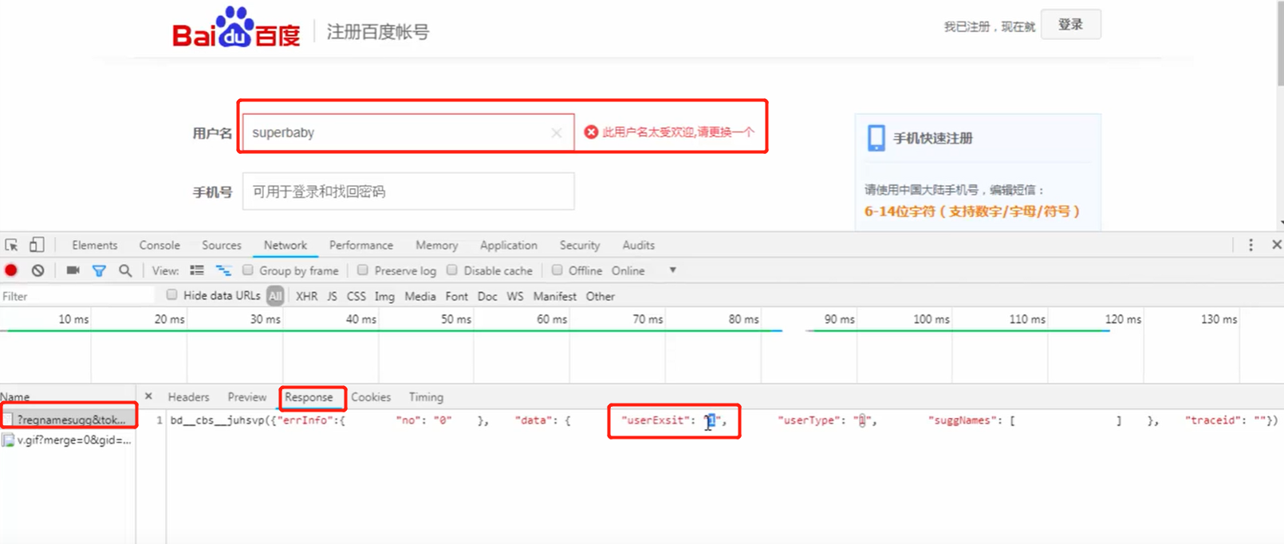Image resolution: width=1284 pixels, height=544 pixels.
Task: Toggle the network filter funnel icon
Action: tap(99, 271)
